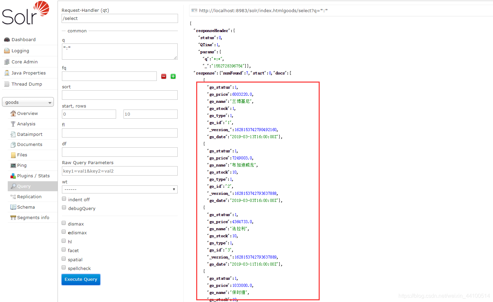
Task: Click the Plugins / Stats blocks icon
Action: tap(13, 176)
